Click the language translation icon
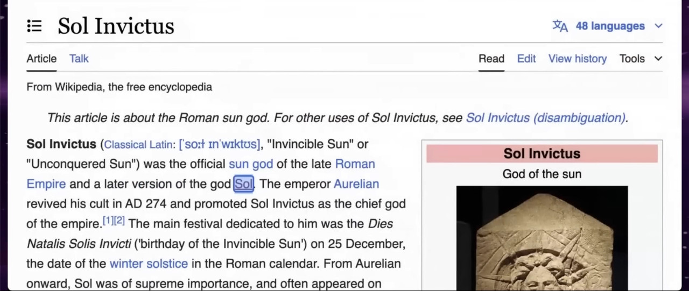Viewport: 689px width, 291px height. [560, 26]
